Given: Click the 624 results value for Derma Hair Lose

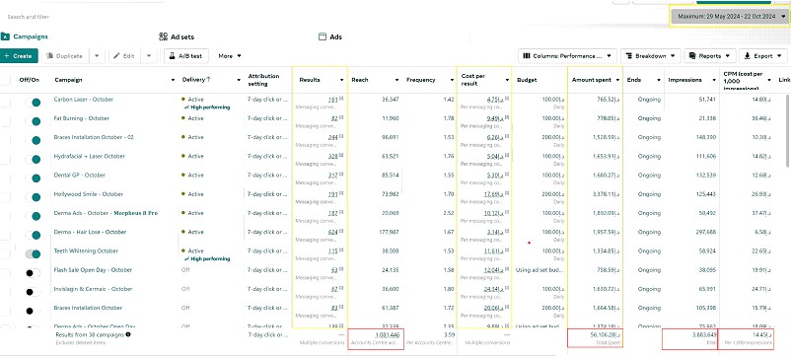Looking at the screenshot, I should pos(333,232).
